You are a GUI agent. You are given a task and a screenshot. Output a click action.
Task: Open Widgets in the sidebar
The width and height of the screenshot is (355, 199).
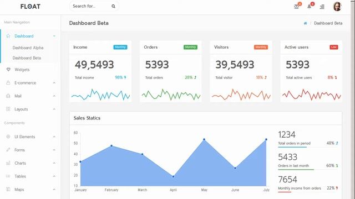[22, 70]
